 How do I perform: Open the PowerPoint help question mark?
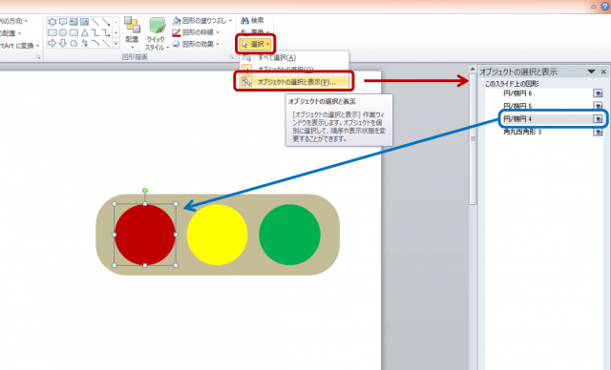(x=605, y=6)
